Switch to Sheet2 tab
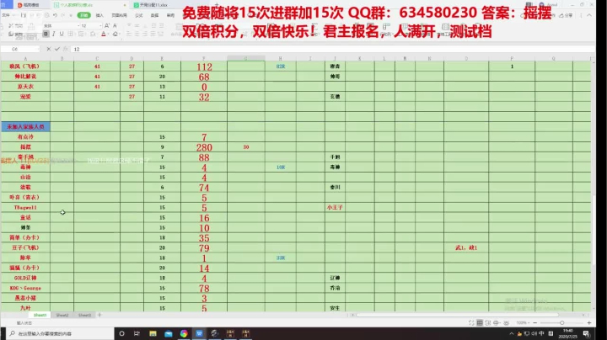This screenshot has height=340, width=607. point(62,316)
